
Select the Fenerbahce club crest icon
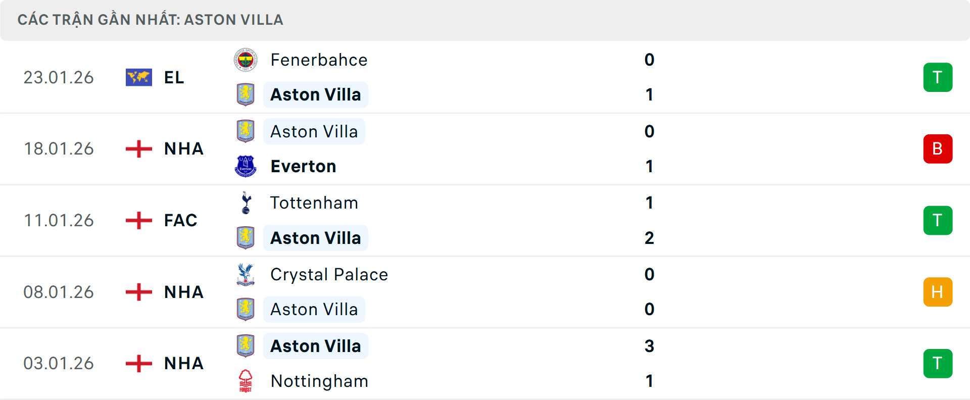coord(246,60)
